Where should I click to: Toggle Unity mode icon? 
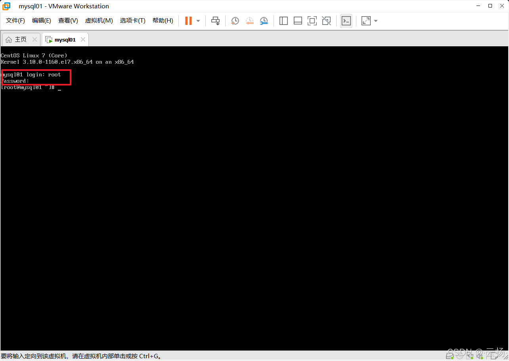coord(326,21)
